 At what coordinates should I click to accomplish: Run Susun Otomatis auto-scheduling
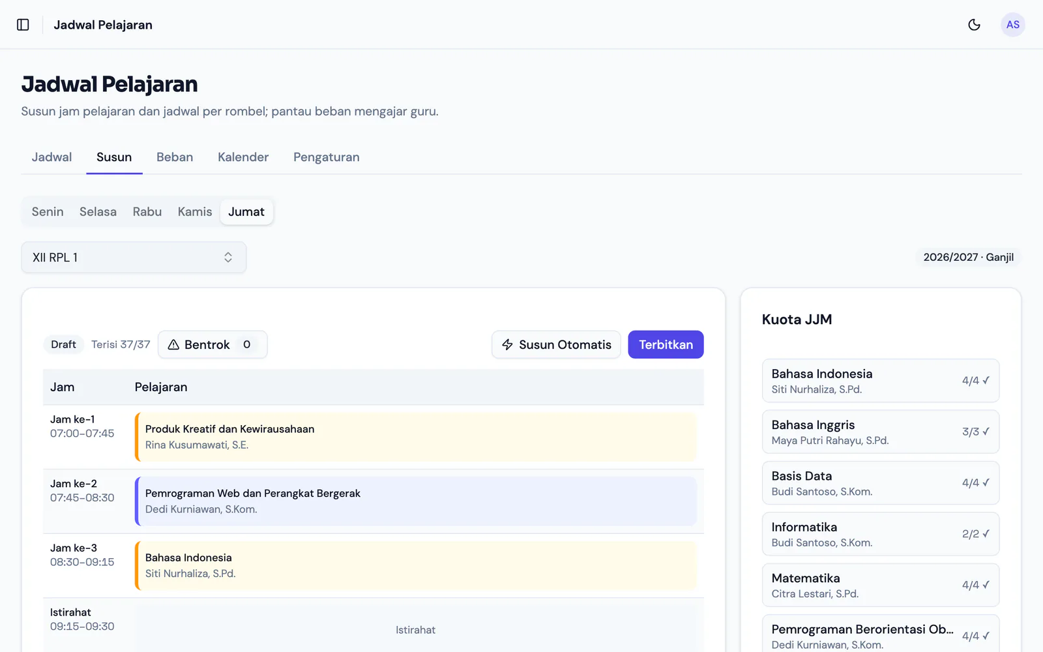556,344
